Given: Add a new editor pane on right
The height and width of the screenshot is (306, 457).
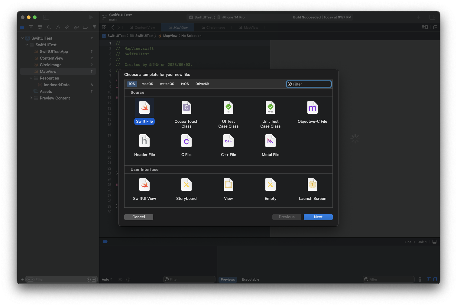Looking at the screenshot, I should 435,27.
